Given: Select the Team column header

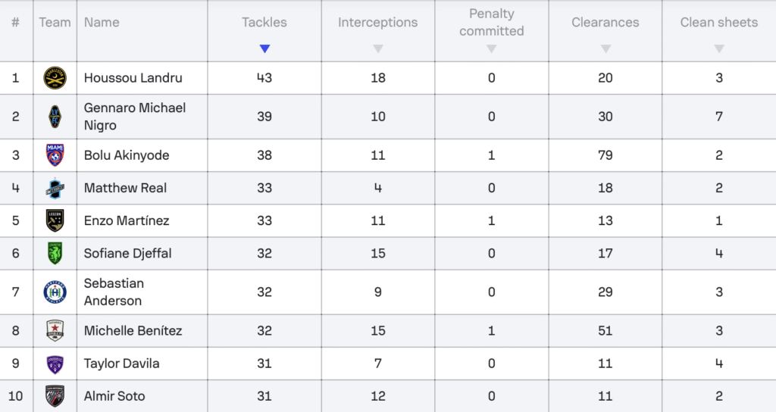Looking at the screenshot, I should [x=55, y=22].
